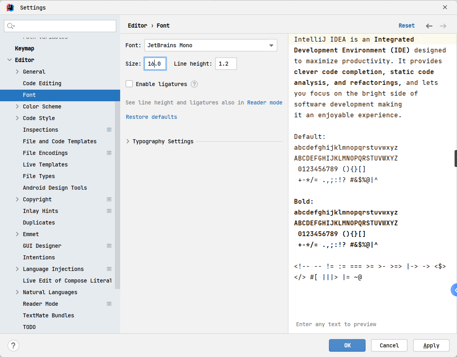
Task: Expand Typography Settings section
Action: 128,141
